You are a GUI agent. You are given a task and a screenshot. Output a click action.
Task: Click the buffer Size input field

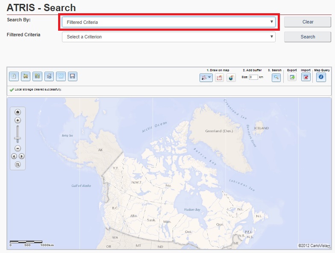253,77
